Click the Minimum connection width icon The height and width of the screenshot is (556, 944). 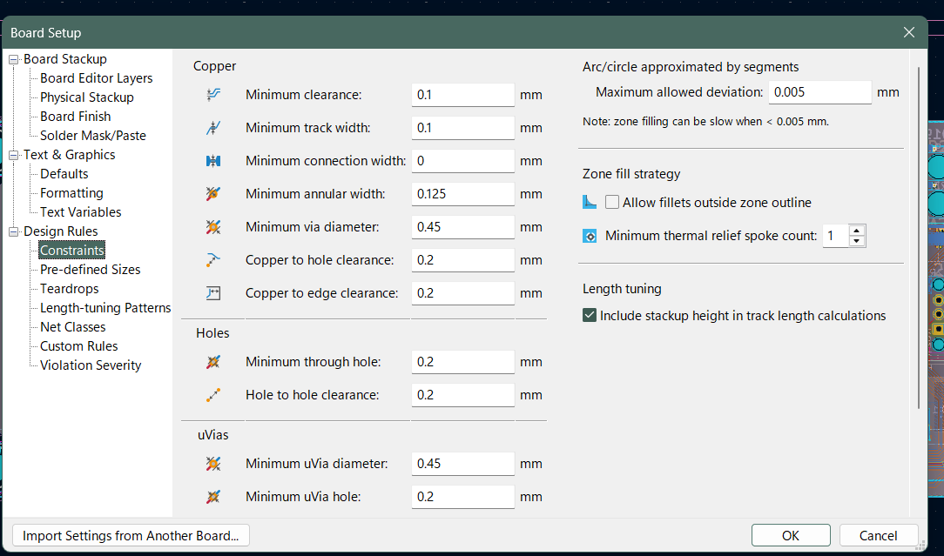tap(213, 161)
